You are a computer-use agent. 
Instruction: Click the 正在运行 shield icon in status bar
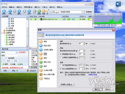(x=28, y=71)
